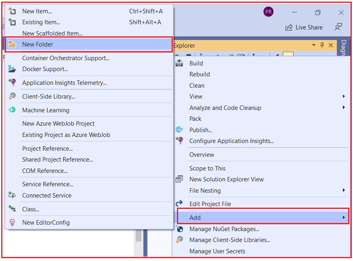This screenshot has height=261, width=353.
Task: Select Rebuild in context menu
Action: click(262, 74)
